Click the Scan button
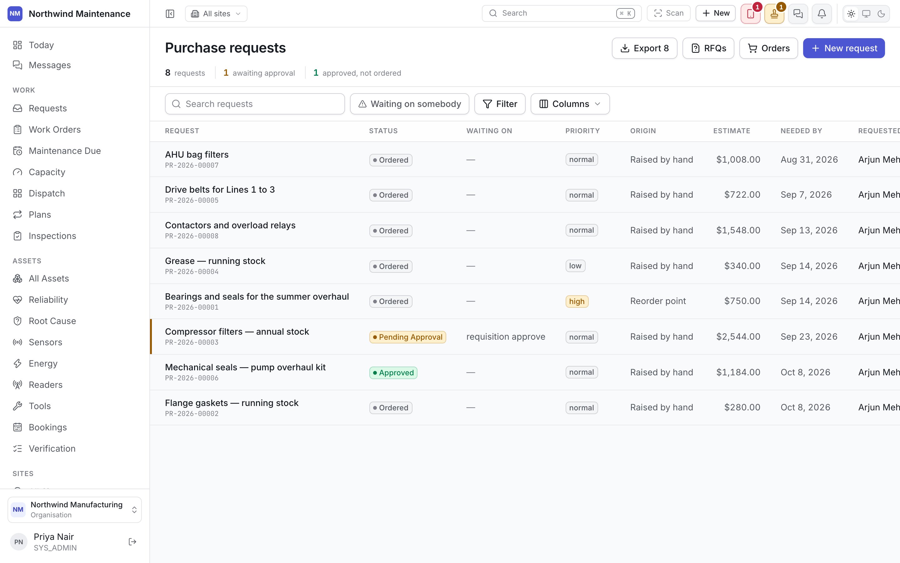This screenshot has width=900, height=563. (668, 13)
